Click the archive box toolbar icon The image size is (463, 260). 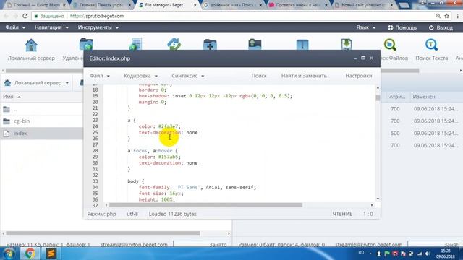[302, 45]
